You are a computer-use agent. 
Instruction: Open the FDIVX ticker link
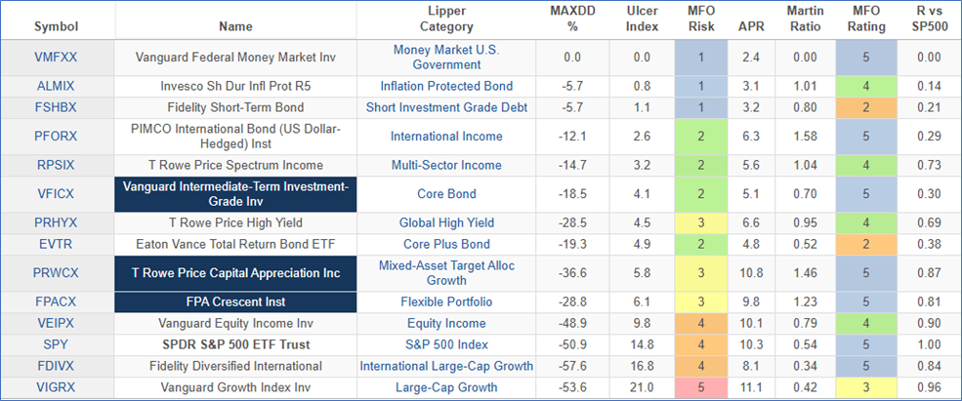55,366
